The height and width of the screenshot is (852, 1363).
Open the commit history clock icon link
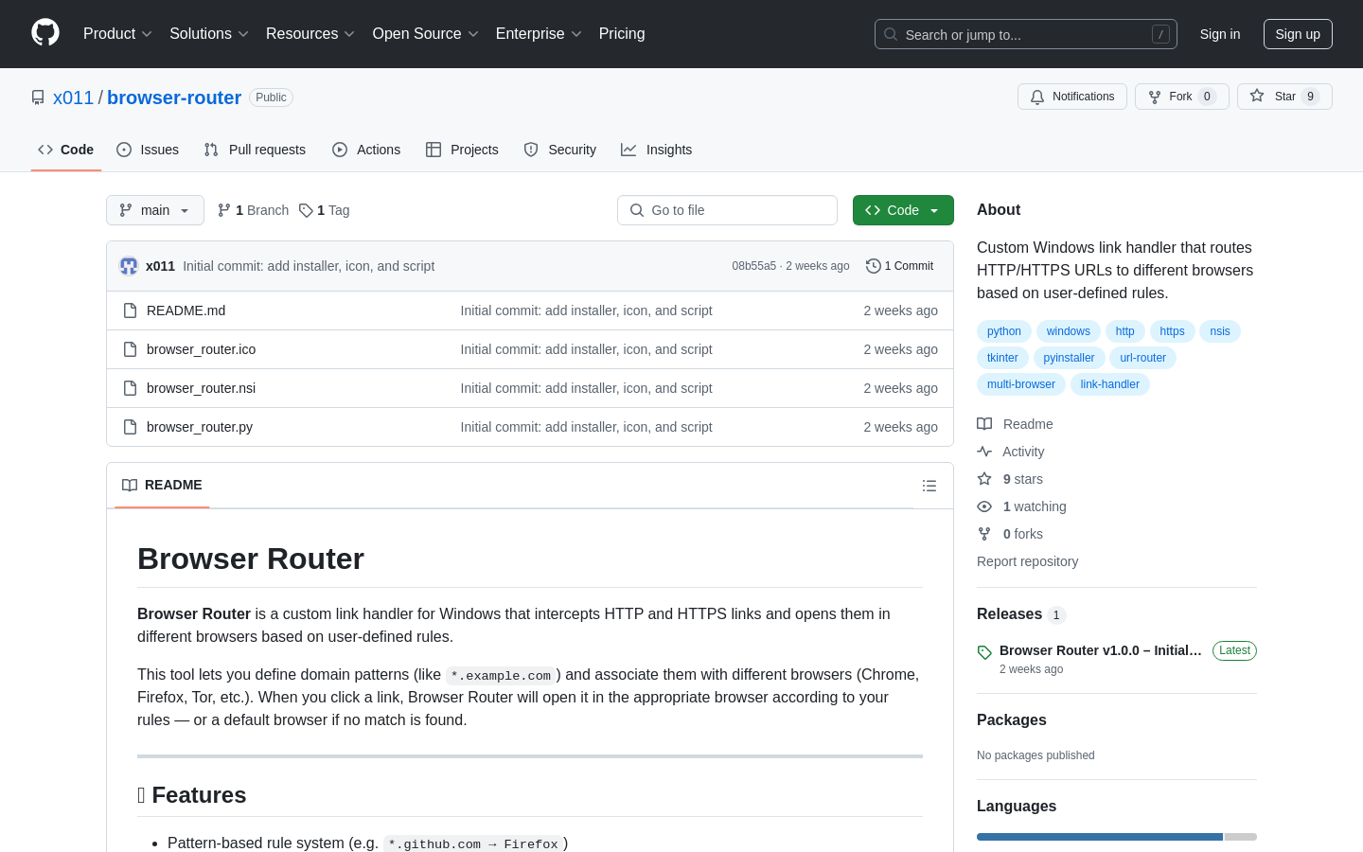874,266
